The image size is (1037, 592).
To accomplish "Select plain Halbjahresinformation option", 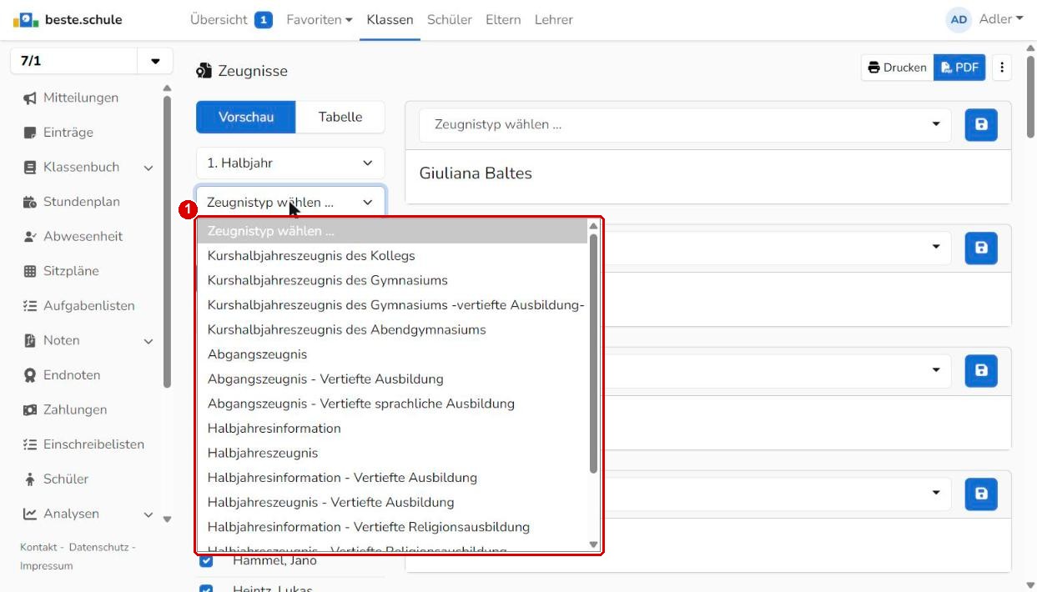I will pos(274,429).
